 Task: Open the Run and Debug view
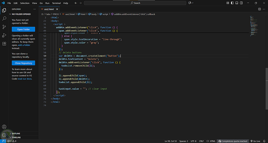(x=4, y=35)
